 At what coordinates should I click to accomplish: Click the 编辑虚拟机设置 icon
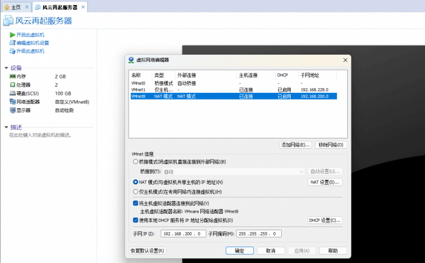pos(12,43)
